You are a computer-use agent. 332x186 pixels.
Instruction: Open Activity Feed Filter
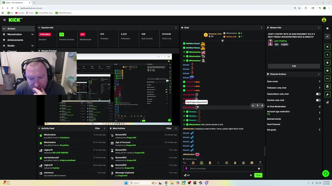pyautogui.click(x=98, y=128)
